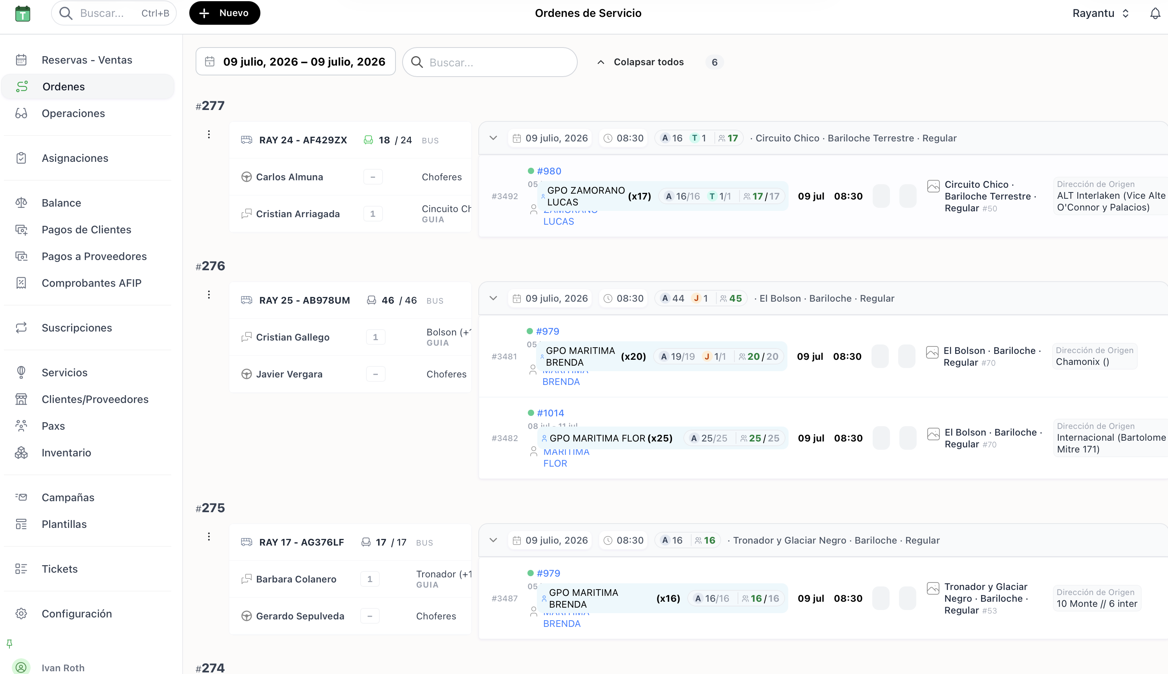Open reservation link #1014

550,413
